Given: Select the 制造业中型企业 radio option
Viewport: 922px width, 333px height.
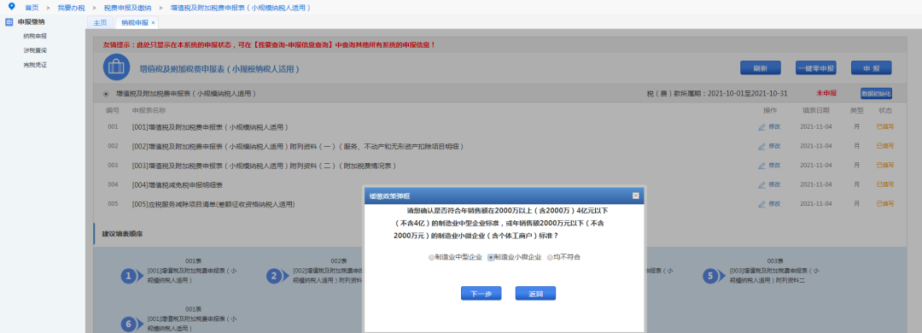Looking at the screenshot, I should click(x=432, y=257).
